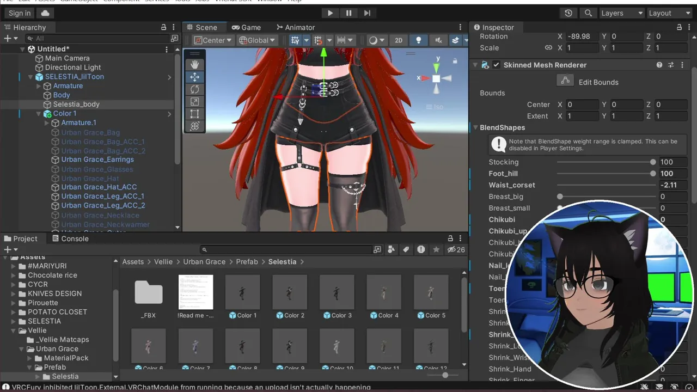Toggle 2D view mode in Scene

(x=399, y=40)
